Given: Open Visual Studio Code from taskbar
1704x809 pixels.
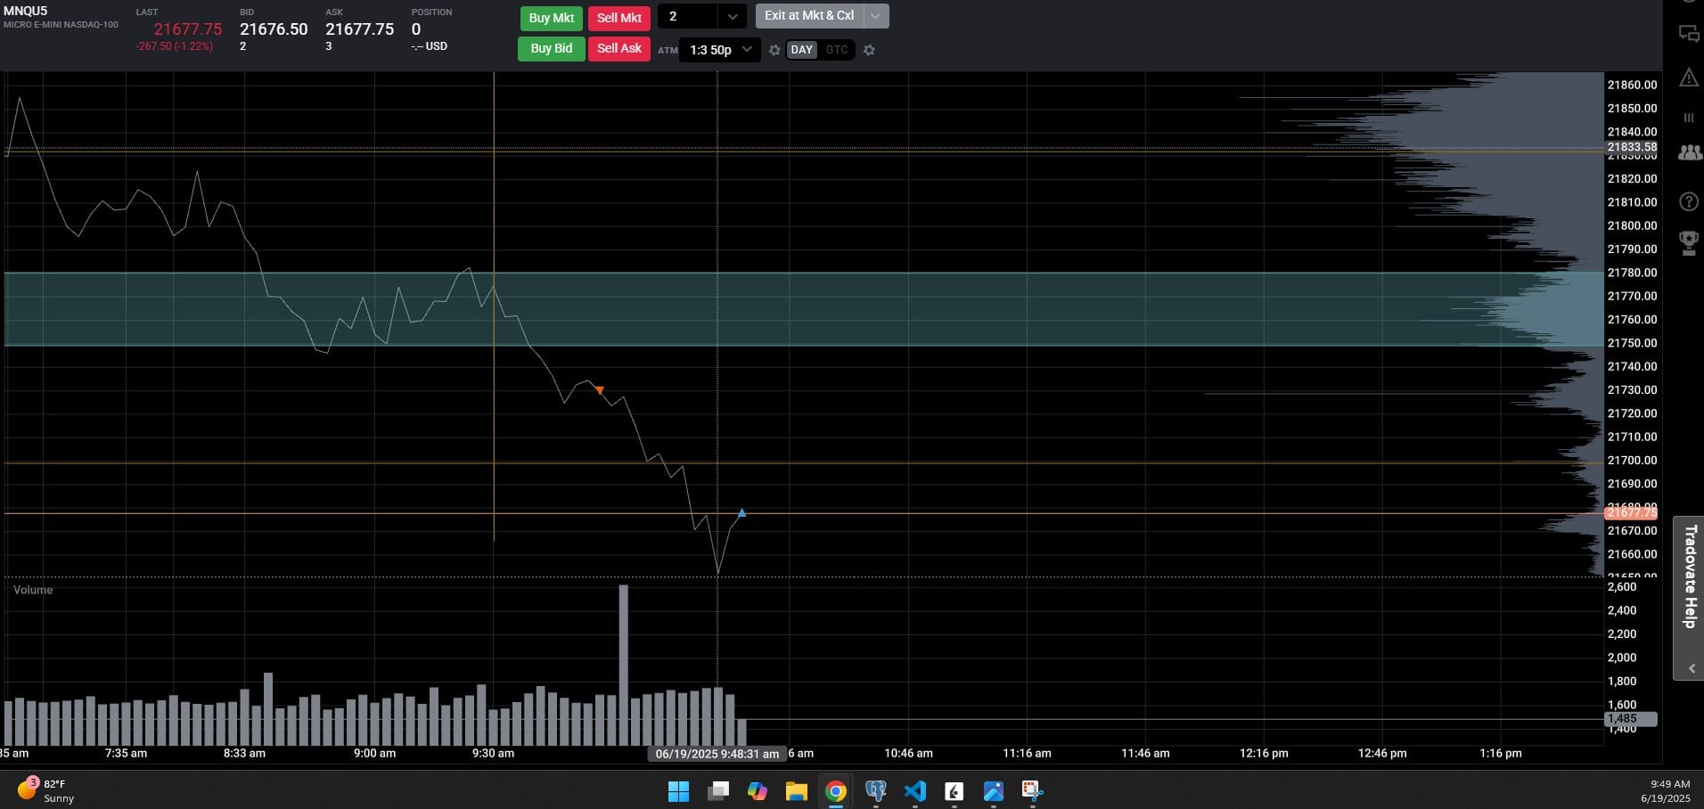Looking at the screenshot, I should [x=914, y=790].
